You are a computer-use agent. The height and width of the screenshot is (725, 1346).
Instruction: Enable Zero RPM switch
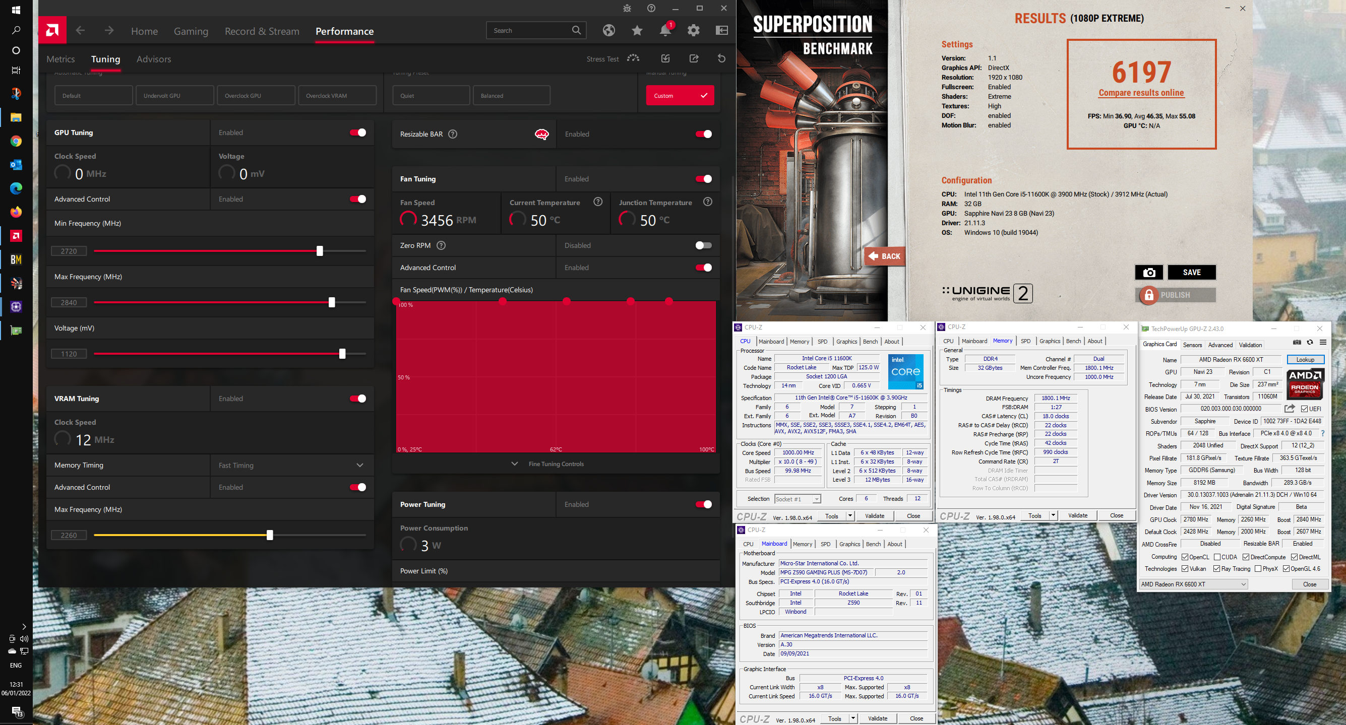pos(703,245)
